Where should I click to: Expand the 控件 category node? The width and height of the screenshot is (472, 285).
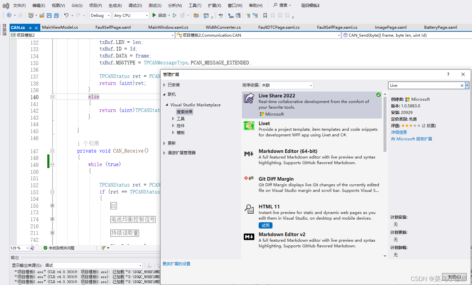tap(173, 125)
